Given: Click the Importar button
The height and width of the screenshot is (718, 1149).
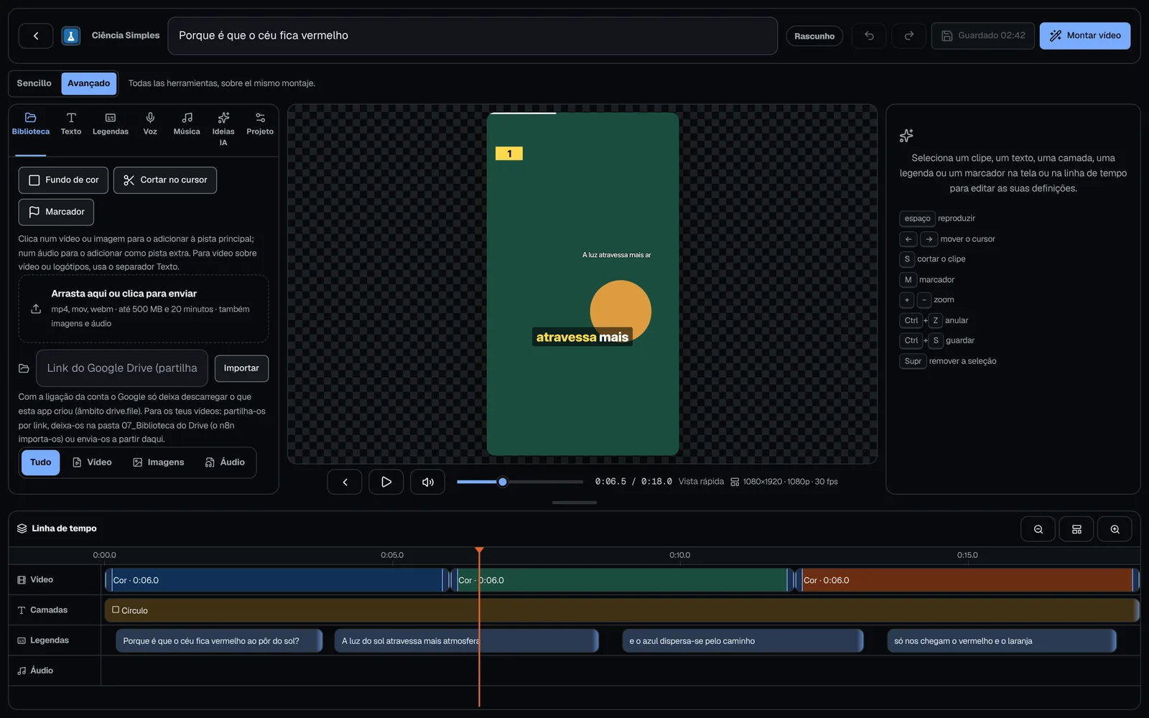Looking at the screenshot, I should (x=241, y=368).
